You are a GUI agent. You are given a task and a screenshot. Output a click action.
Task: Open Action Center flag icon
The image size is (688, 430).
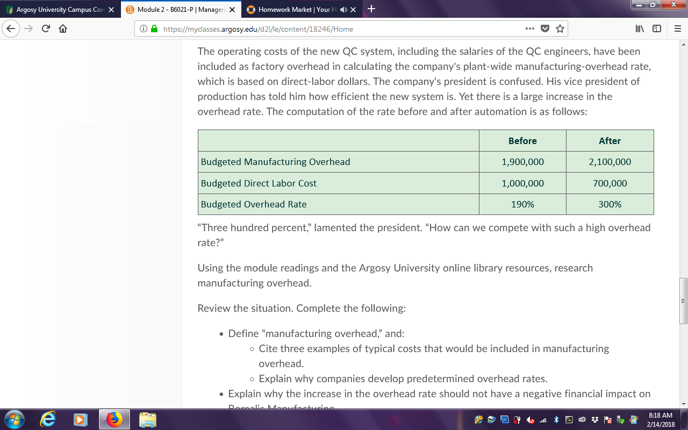pyautogui.click(x=608, y=419)
